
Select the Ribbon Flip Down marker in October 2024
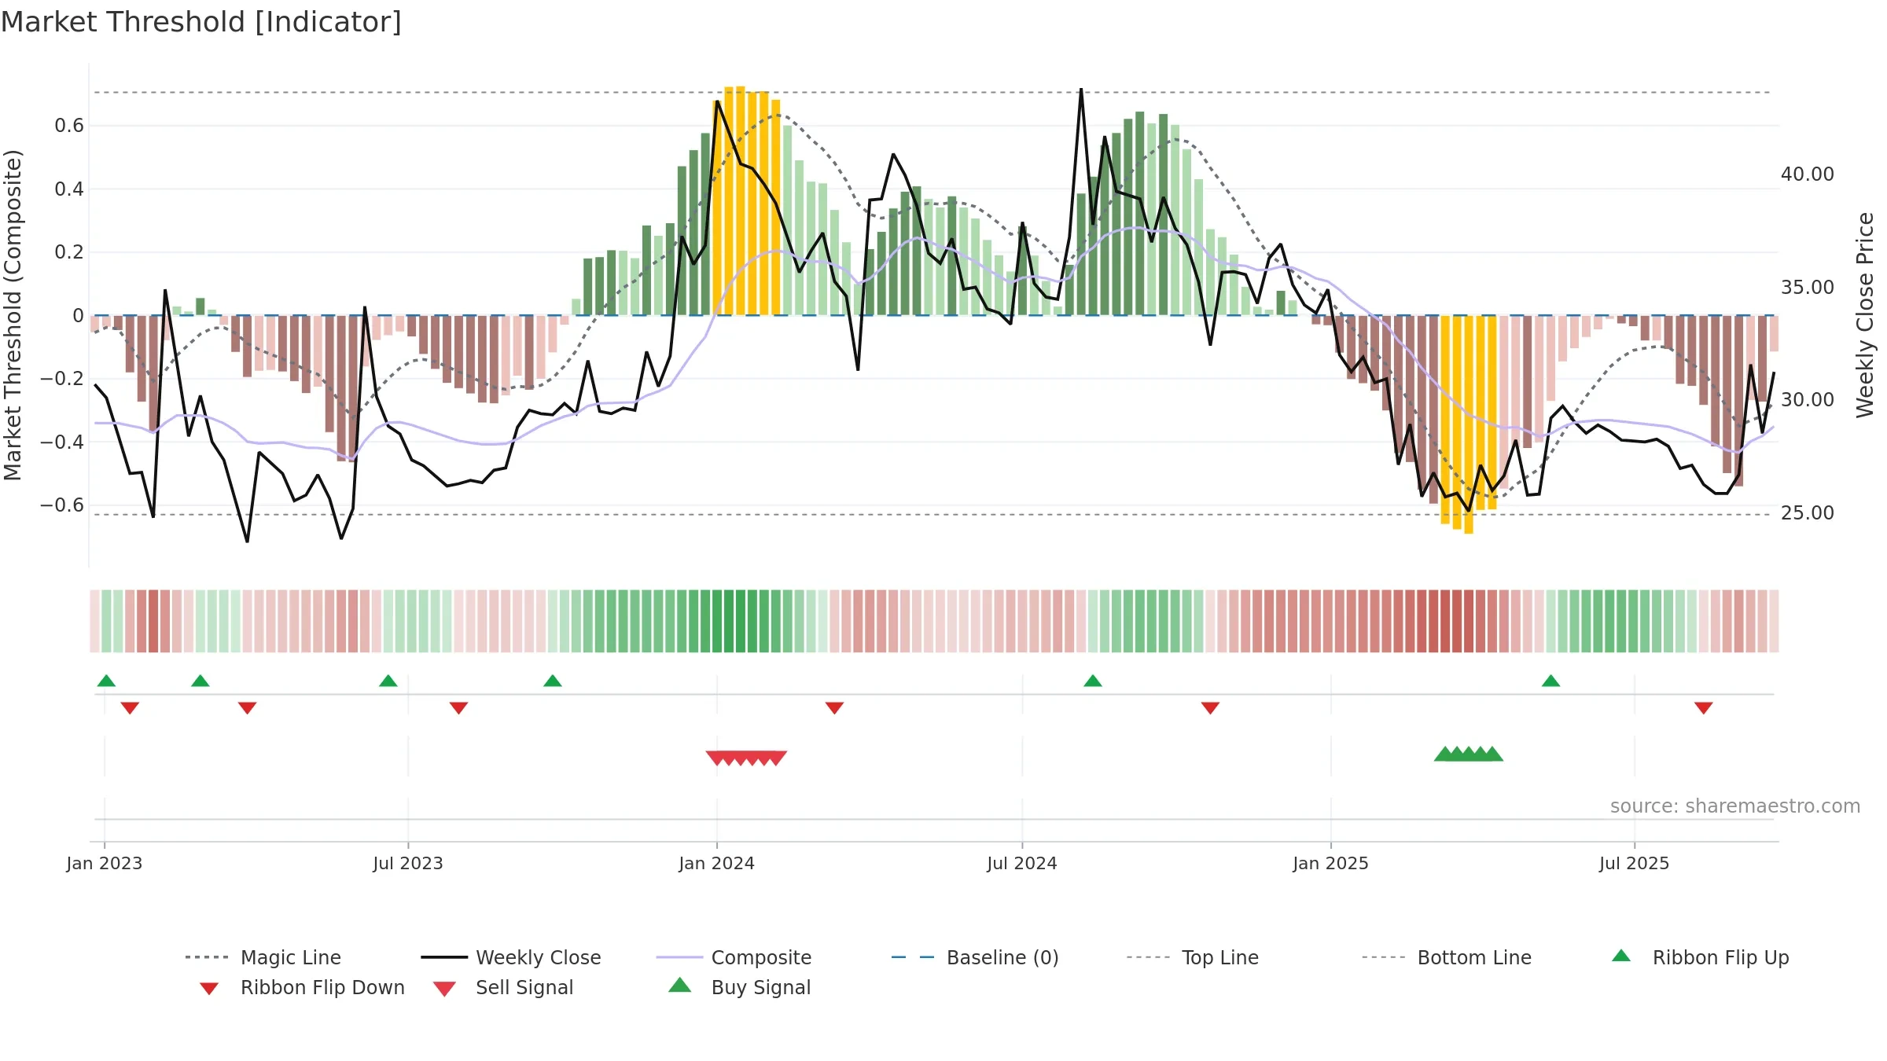pos(1210,708)
